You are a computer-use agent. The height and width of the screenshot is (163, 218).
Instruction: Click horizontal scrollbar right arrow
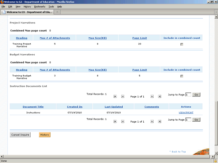pos(213,157)
